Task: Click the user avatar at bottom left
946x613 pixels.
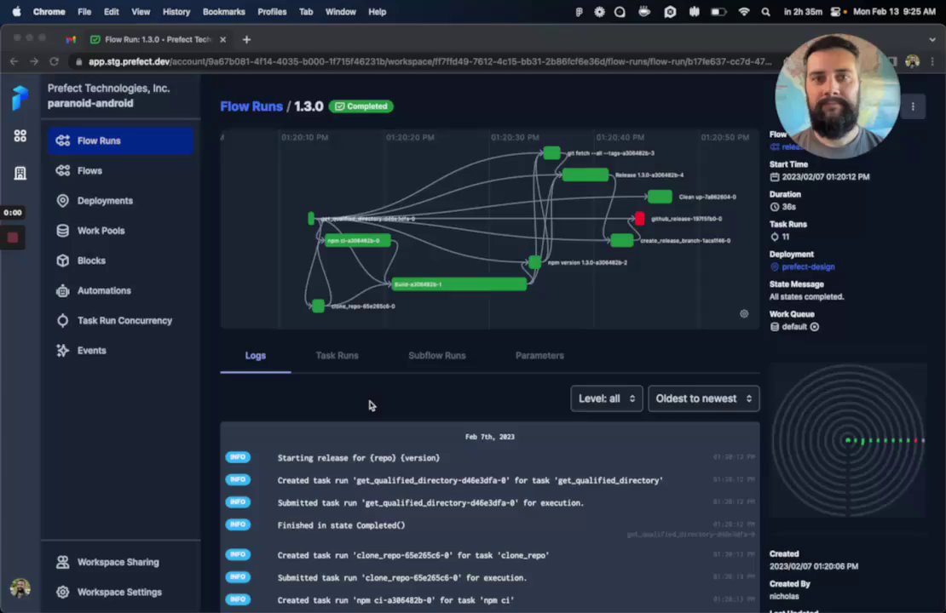Action: 20,587
